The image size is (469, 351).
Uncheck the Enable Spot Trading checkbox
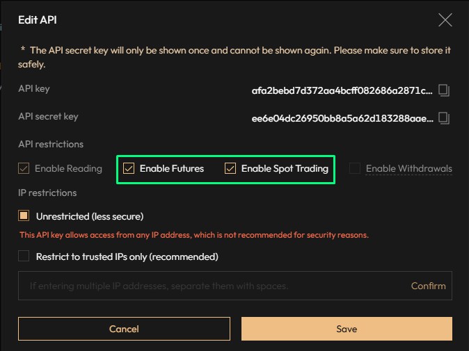click(x=230, y=168)
